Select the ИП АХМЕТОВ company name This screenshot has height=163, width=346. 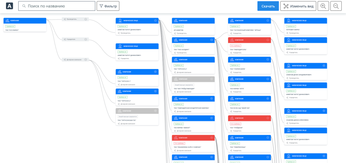tap(178, 30)
